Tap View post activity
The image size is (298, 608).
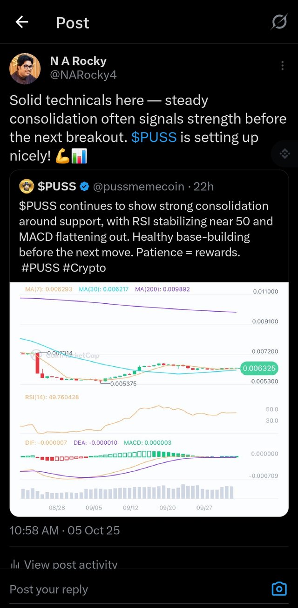pyautogui.click(x=71, y=565)
